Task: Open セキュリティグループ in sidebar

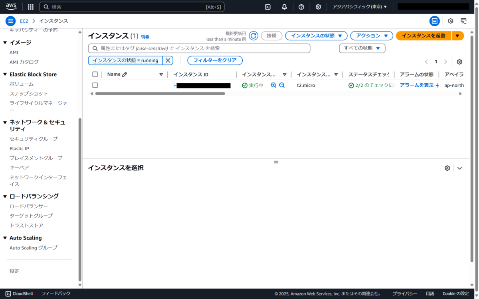Action: [x=34, y=139]
